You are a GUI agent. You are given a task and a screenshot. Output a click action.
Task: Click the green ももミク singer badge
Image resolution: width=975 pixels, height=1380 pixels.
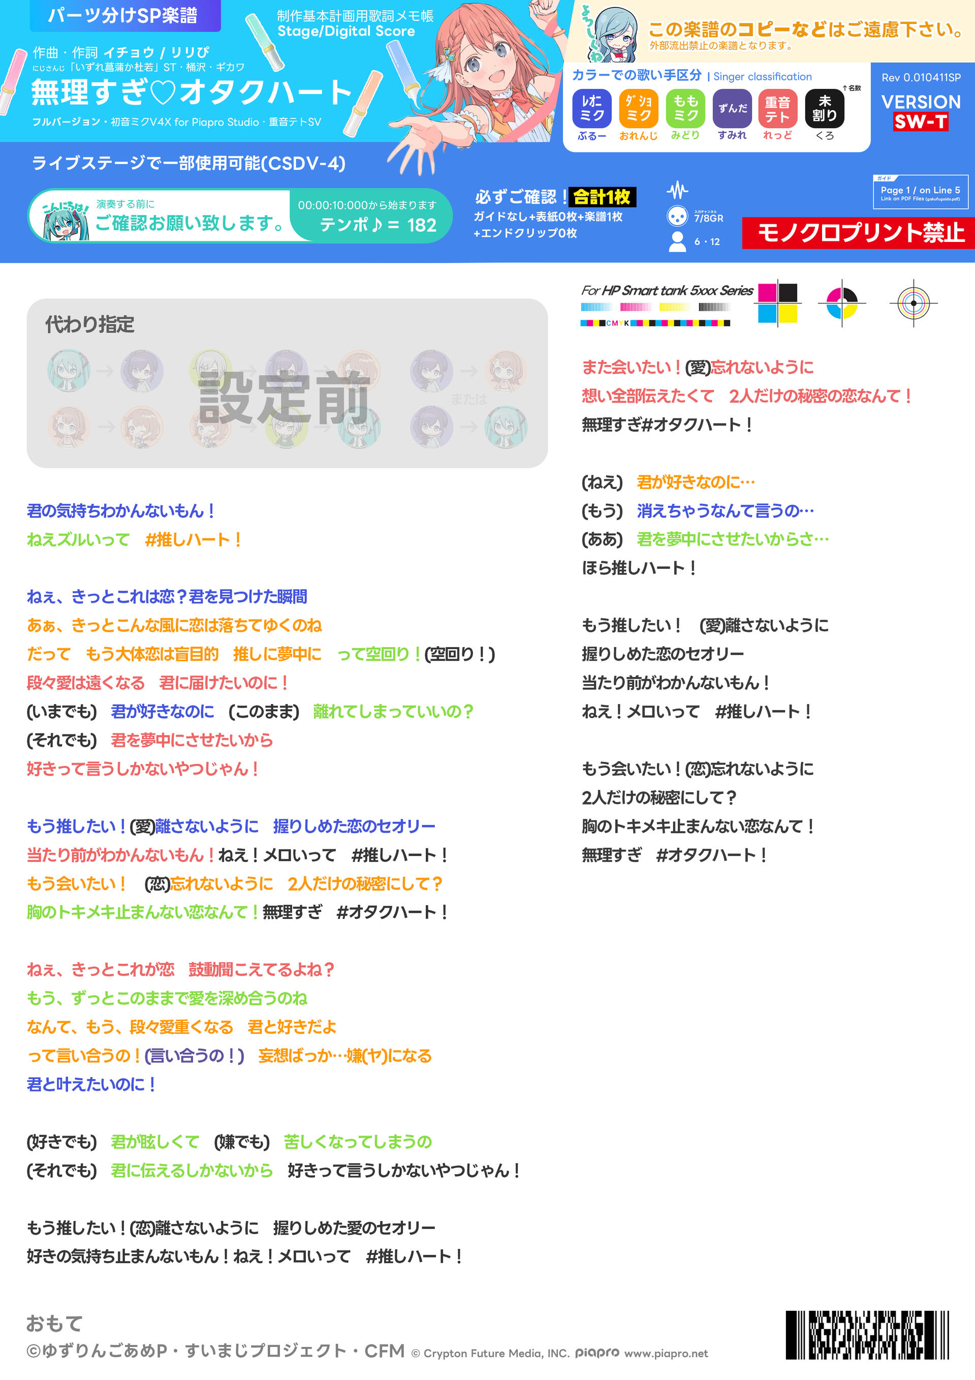(685, 109)
